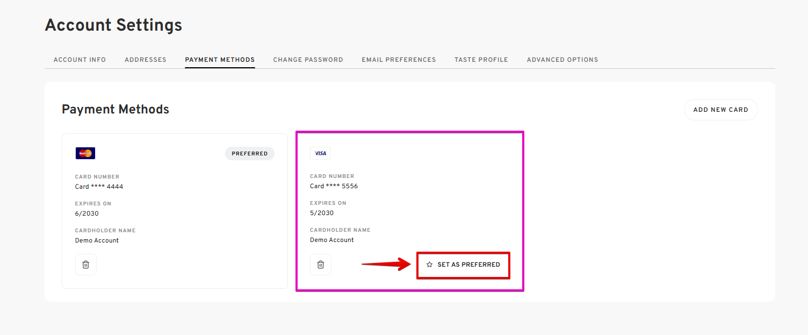Open the Account Info tab
Viewport: 808px width, 335px height.
tap(80, 60)
